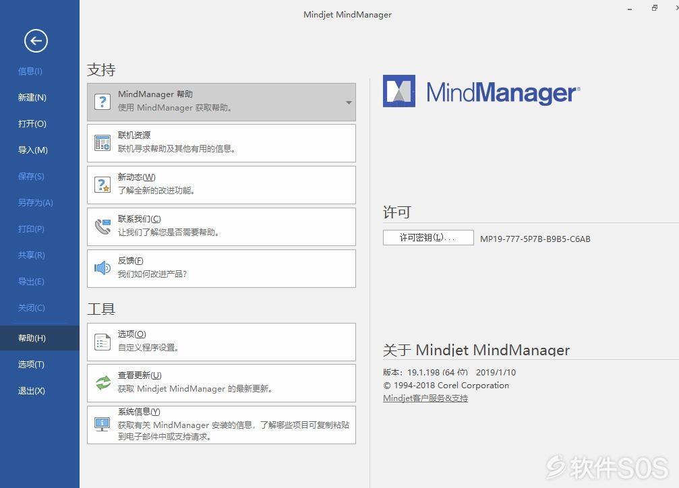The image size is (679, 488).
Task: Select 新建(N) in the sidebar
Action: click(x=32, y=98)
